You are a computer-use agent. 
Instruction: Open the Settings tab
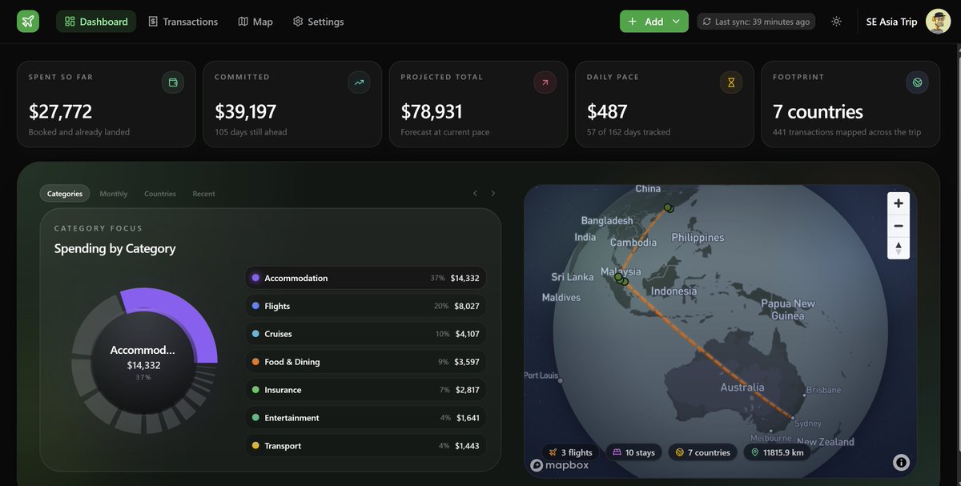[x=318, y=22]
